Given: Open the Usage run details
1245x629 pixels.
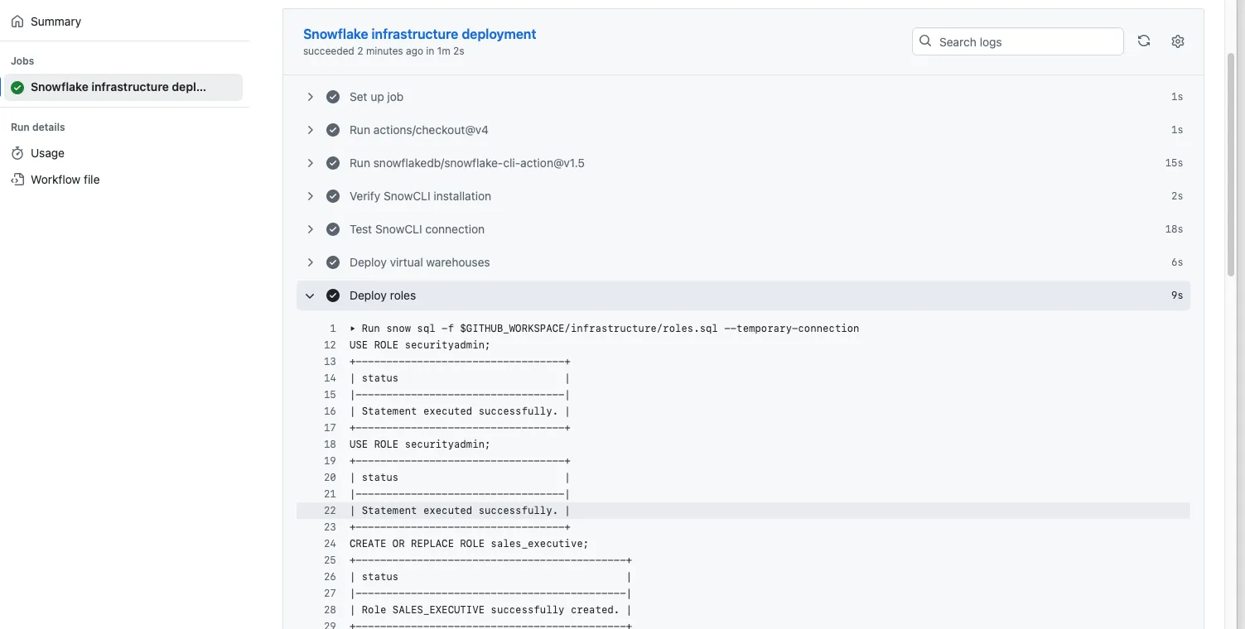Looking at the screenshot, I should click(x=47, y=153).
